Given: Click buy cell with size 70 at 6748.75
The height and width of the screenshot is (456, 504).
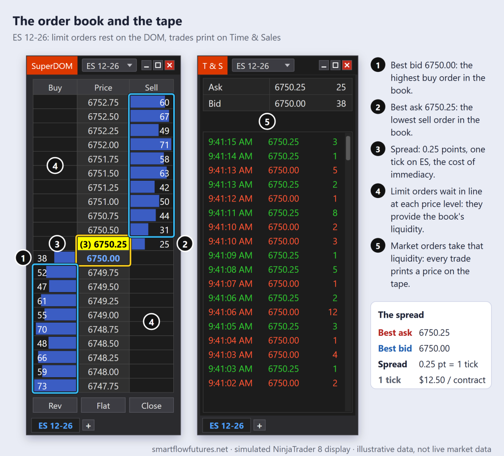Looking at the screenshot, I should 55,329.
